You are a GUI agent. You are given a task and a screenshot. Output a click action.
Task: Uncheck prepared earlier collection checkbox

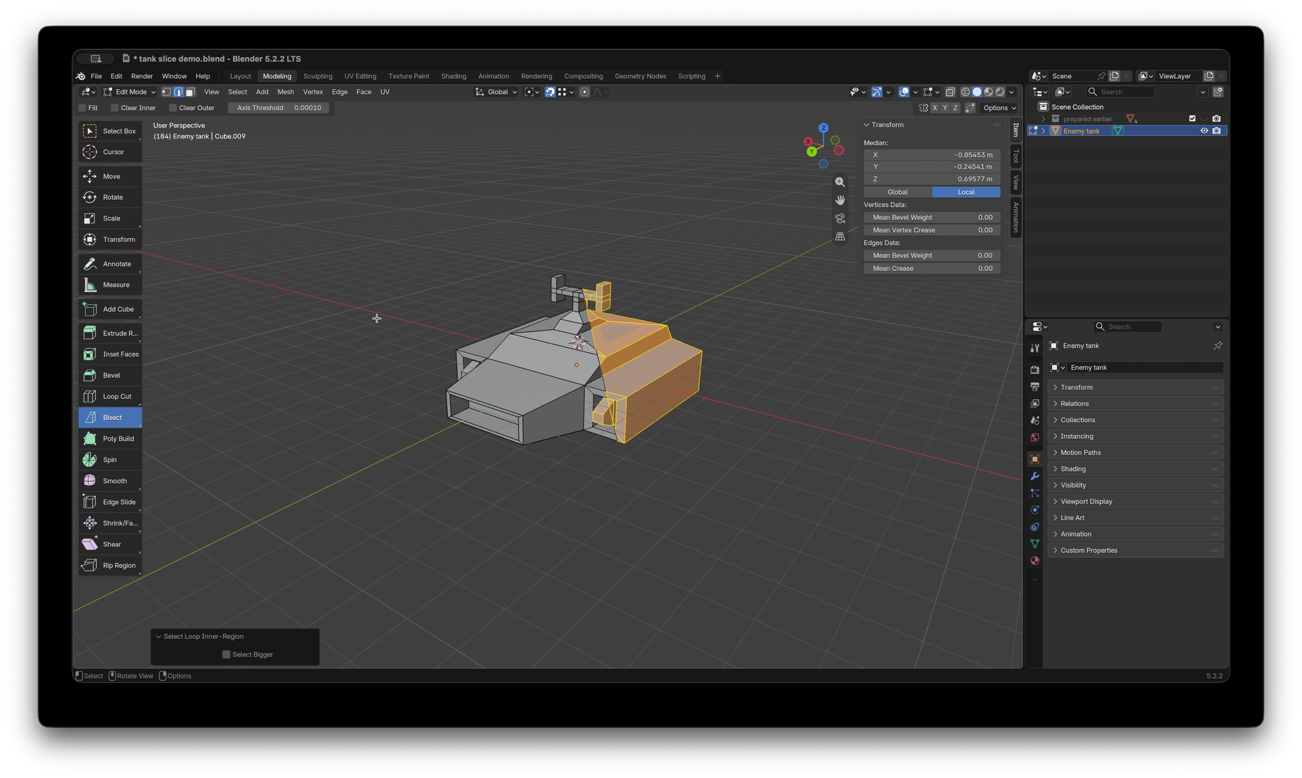point(1192,118)
